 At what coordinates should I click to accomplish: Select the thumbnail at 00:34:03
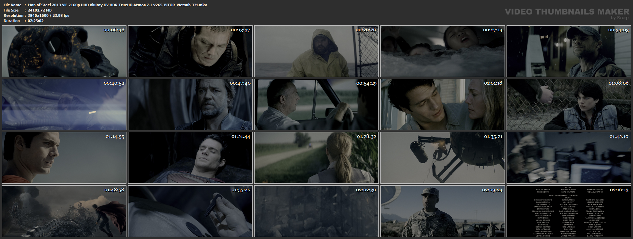coord(569,51)
